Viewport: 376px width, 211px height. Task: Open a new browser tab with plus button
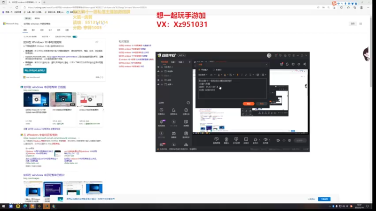click(44, 2)
